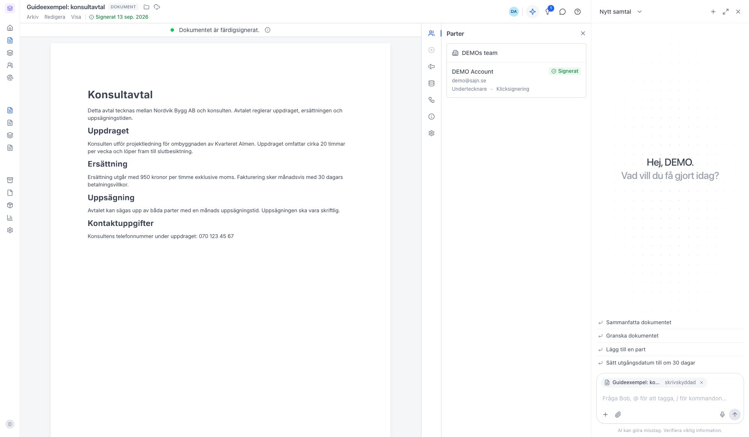Image resolution: width=749 pixels, height=437 pixels.
Task: Open the Visa menu
Action: 76,17
